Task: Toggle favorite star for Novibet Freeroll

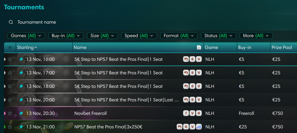Action: [x=10, y=114]
